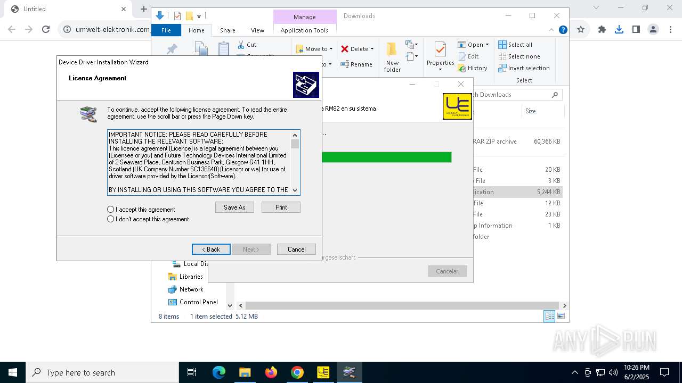Image resolution: width=682 pixels, height=383 pixels.
Task: Click the red Delete icon
Action: pyautogui.click(x=345, y=49)
